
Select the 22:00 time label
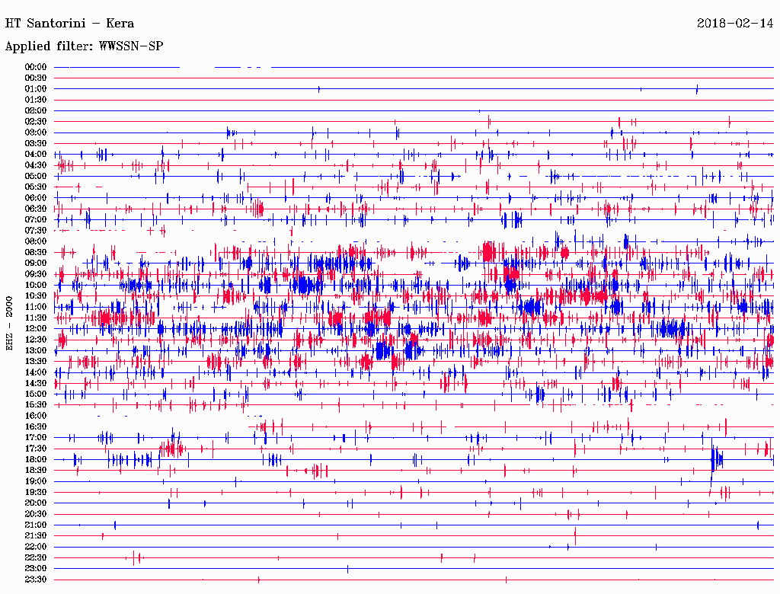click(x=36, y=547)
